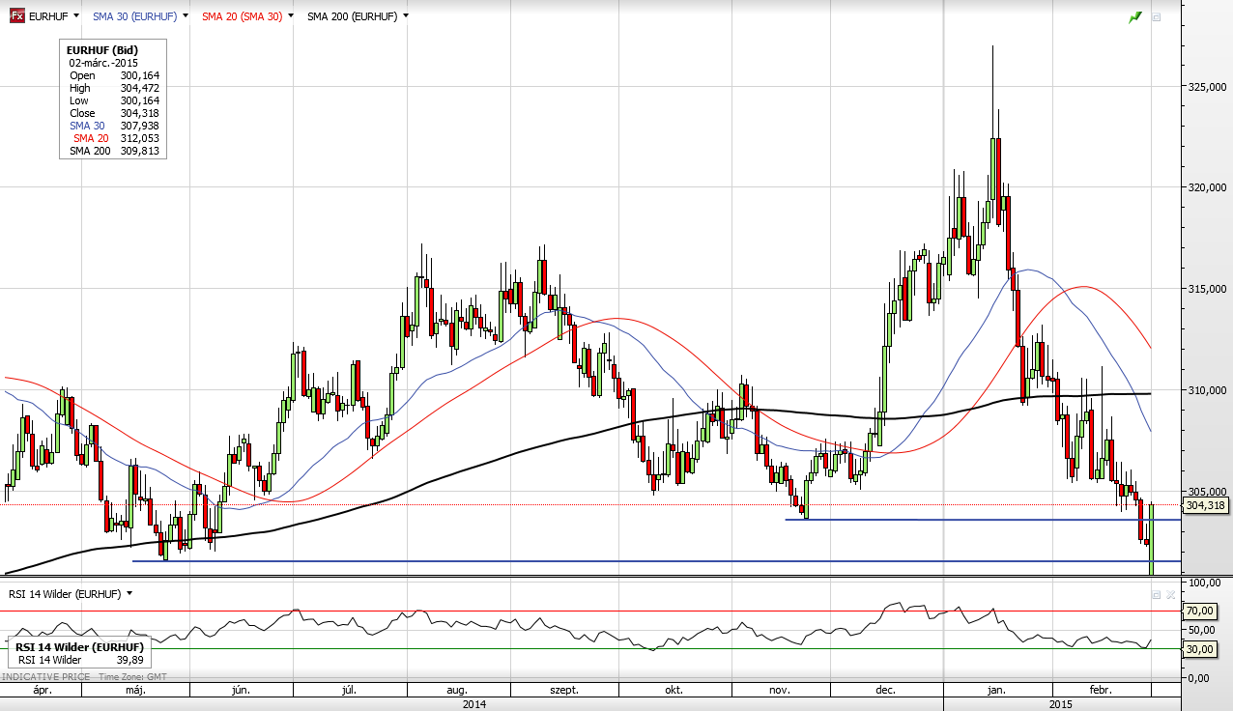1233x711 pixels.
Task: Click the 315,000 price axis label
Action: [1208, 289]
